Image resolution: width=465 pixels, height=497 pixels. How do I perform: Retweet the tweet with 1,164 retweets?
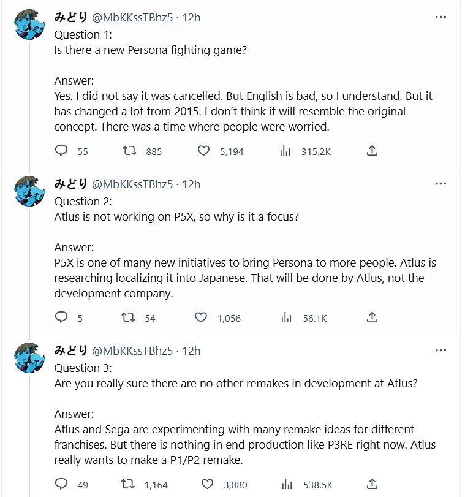click(x=129, y=484)
